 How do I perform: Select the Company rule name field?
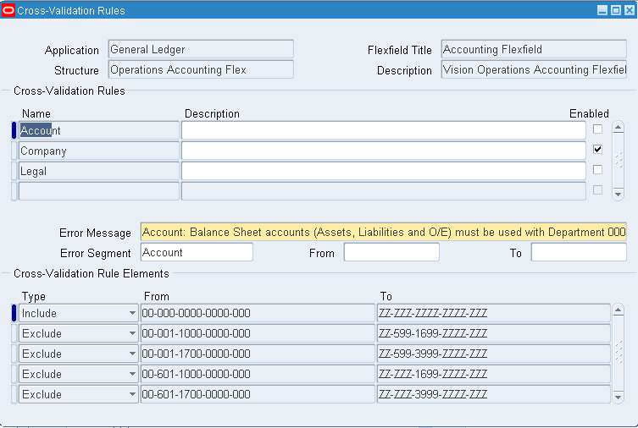click(x=98, y=151)
